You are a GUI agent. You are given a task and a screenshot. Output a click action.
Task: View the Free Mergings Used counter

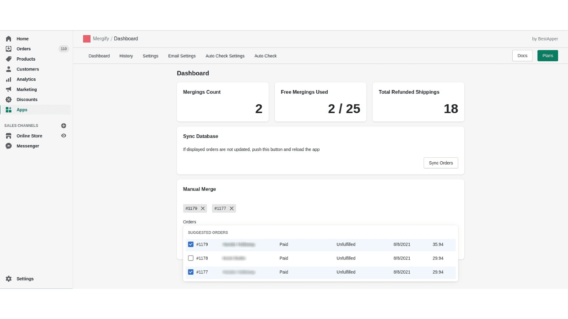pos(320,102)
